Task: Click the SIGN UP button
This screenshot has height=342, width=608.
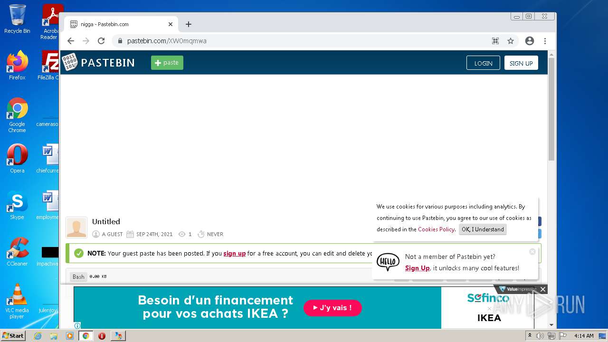Action: [521, 63]
